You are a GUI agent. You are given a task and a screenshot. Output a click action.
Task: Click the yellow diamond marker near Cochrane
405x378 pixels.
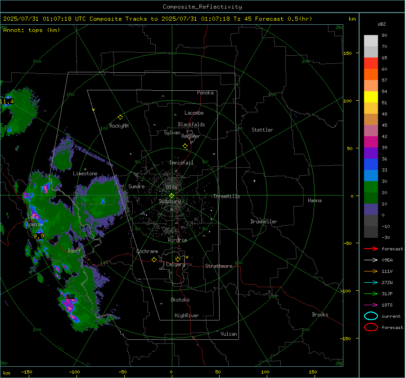[x=154, y=260]
